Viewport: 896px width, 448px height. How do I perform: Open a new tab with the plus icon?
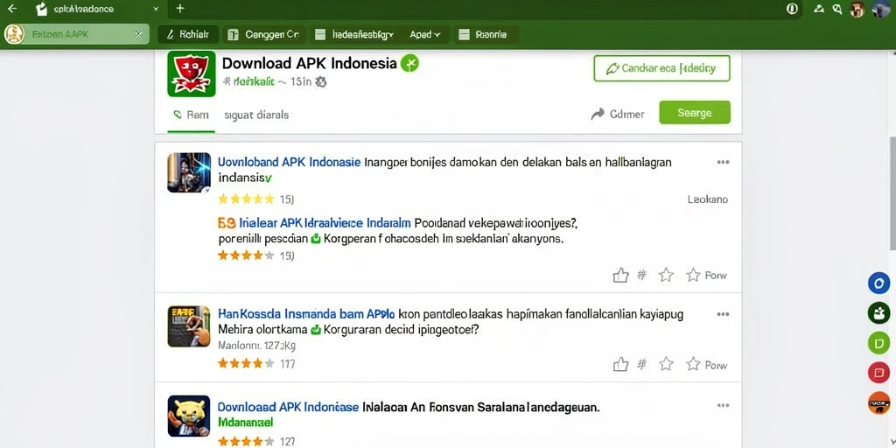coord(180,9)
